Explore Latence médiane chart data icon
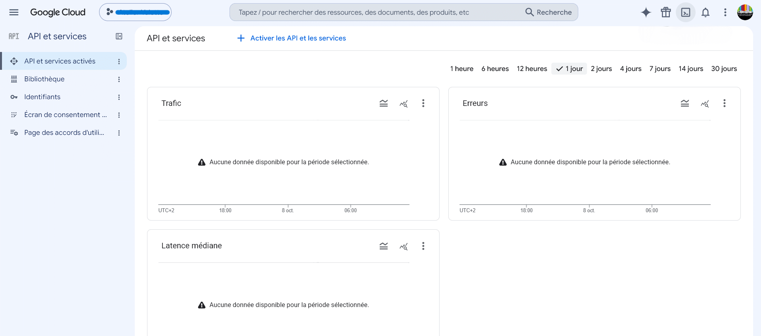 coord(403,246)
